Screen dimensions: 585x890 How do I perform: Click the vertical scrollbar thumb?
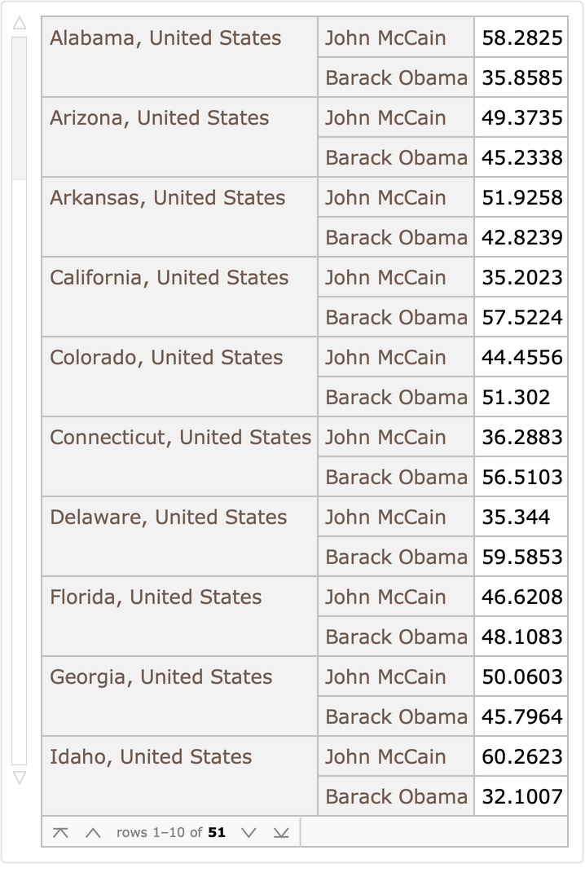pyautogui.click(x=20, y=108)
